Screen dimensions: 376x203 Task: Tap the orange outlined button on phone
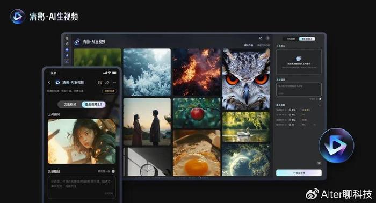(x=110, y=91)
